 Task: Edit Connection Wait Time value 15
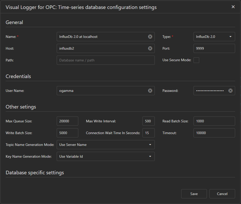tap(148, 133)
